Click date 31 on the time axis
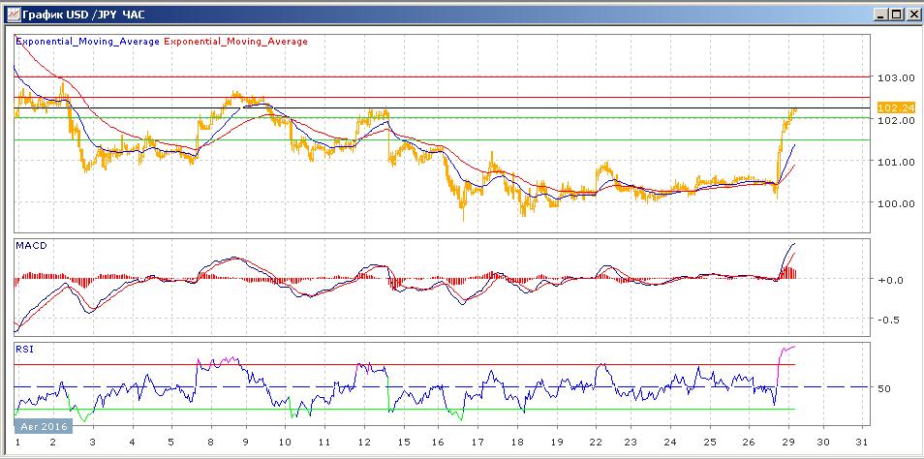The image size is (924, 459). coord(862,443)
